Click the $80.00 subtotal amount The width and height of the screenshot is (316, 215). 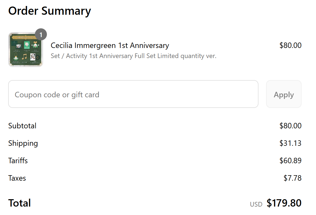(290, 126)
